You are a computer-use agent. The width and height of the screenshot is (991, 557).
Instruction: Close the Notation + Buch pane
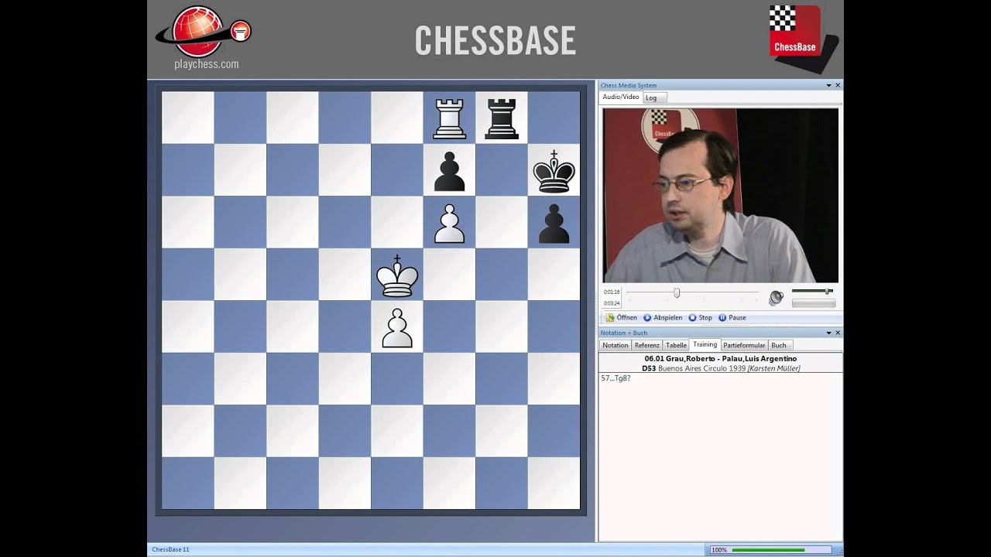point(838,333)
